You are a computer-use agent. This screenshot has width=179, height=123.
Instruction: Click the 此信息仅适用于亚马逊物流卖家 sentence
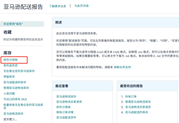click(x=77, y=33)
